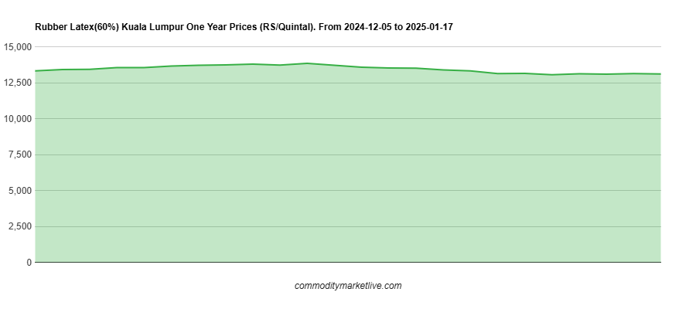
Task: Click the rightmost end of the price line
Action: click(660, 74)
